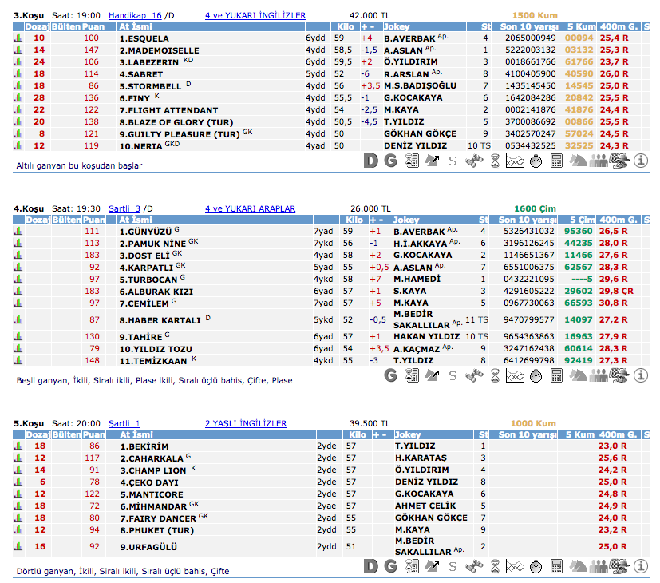
Task: Select horse name STORMBELL in race 3
Action: [x=150, y=85]
